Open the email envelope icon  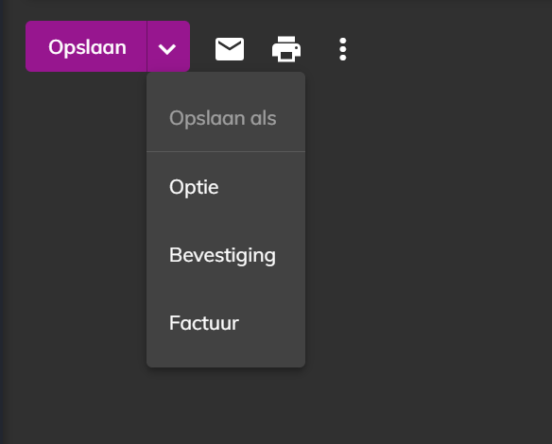pyautogui.click(x=230, y=49)
